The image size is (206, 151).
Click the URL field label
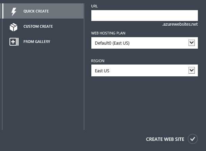94,6
